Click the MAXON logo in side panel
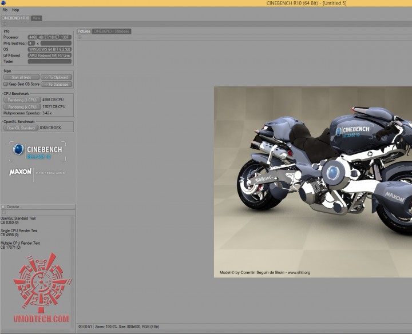The image size is (412, 334). click(21, 172)
